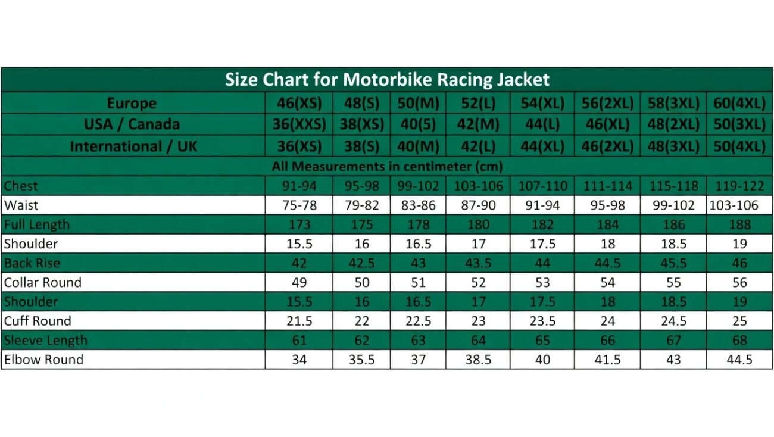Select the 46(XS) Europe size cell
Screen dimensions: 774x437
point(299,103)
